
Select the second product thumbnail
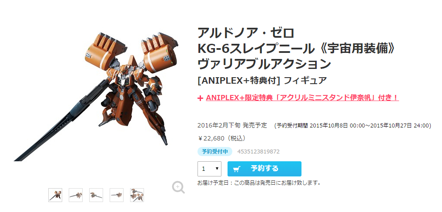pyautogui.click(x=76, y=195)
